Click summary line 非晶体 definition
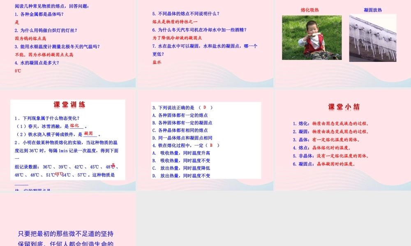 tap(331, 156)
